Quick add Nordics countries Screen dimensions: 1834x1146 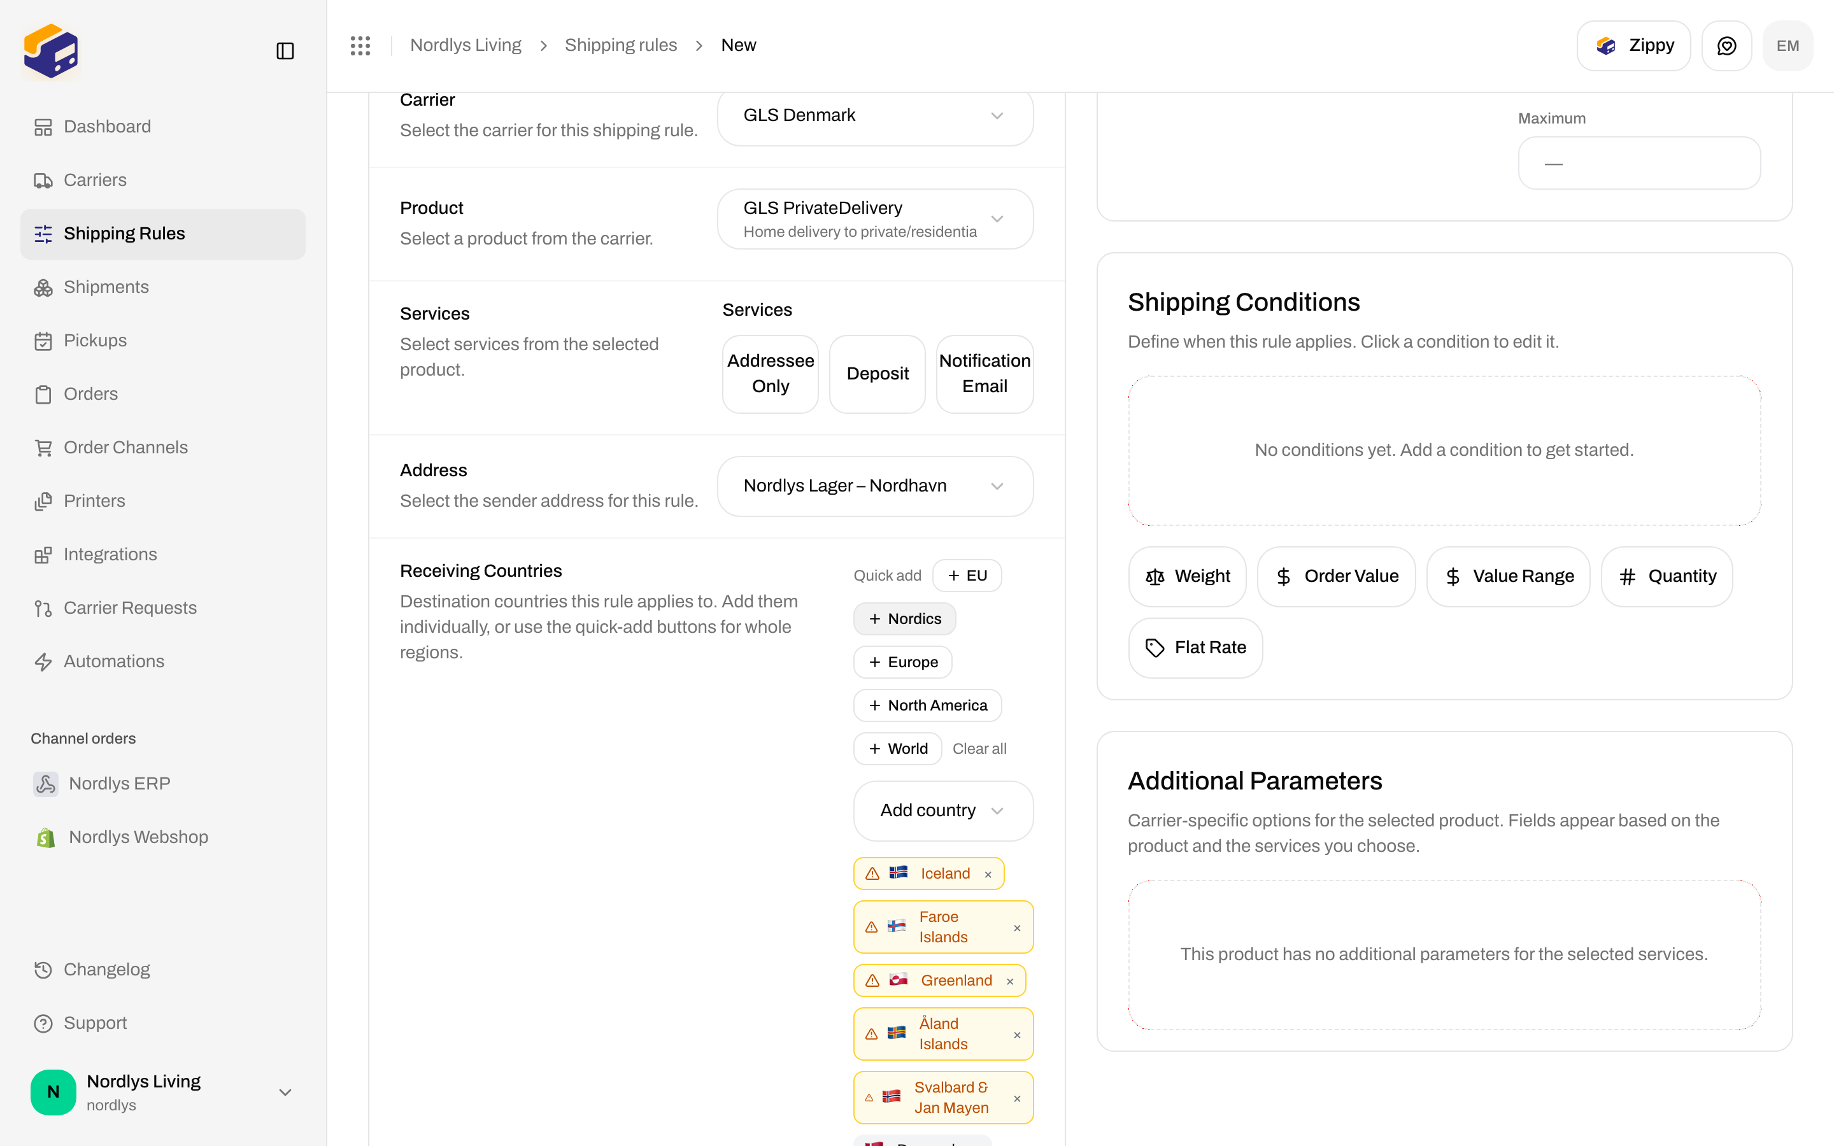point(905,618)
